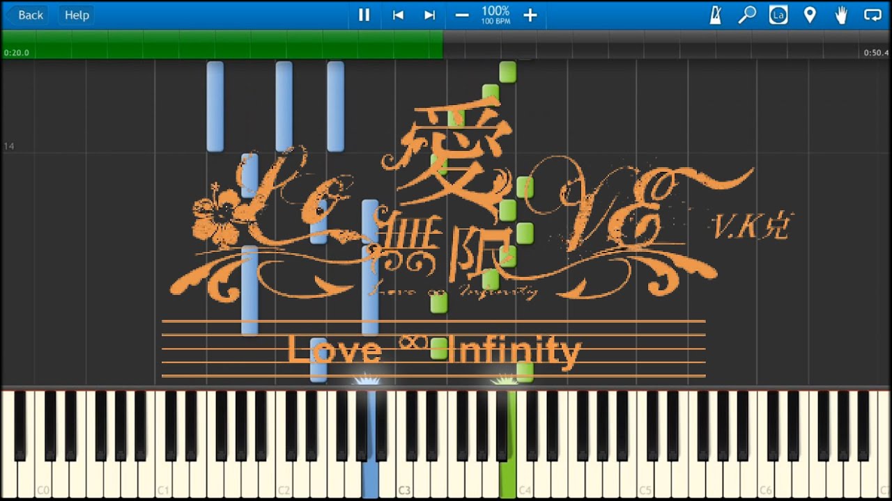Image resolution: width=892 pixels, height=501 pixels.
Task: Skip forward to the next section
Action: [430, 15]
